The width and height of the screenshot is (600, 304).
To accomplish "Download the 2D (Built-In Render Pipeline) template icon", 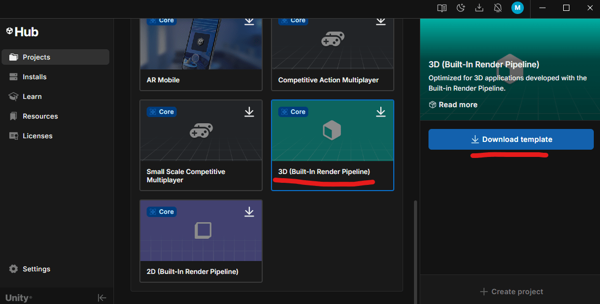I will tap(249, 212).
